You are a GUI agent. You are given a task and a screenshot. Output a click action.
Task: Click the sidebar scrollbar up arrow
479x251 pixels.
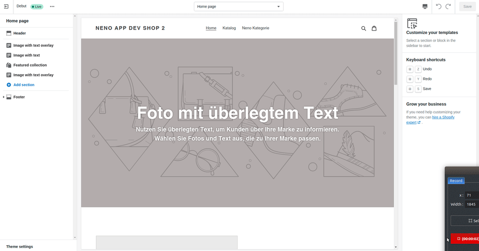pyautogui.click(x=75, y=16)
